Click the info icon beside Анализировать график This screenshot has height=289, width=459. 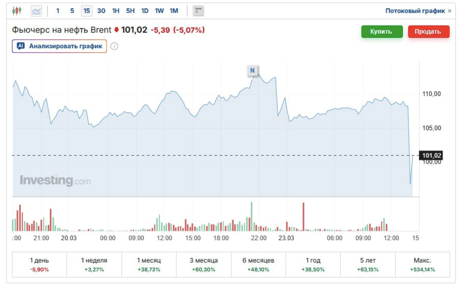tap(114, 46)
